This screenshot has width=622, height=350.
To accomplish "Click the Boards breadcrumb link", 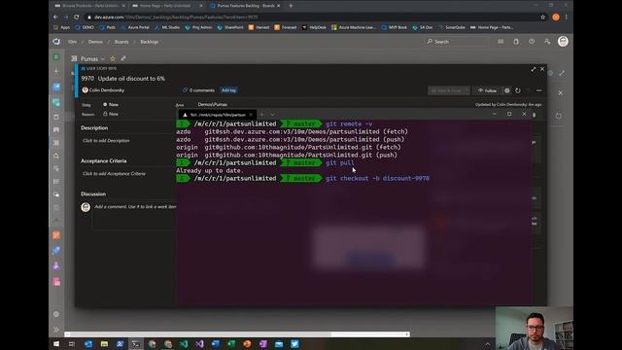I will point(121,42).
